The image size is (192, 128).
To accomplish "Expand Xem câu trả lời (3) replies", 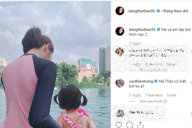I will pos(153,101).
